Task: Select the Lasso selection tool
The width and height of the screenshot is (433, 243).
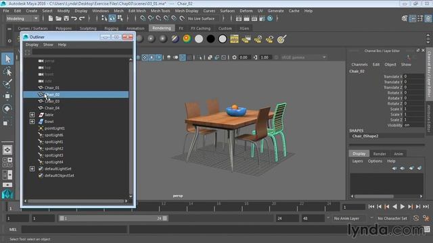Action: pyautogui.click(x=7, y=72)
